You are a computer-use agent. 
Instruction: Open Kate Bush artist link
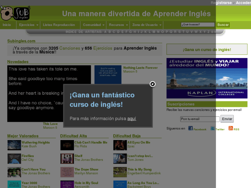[x=29, y=146]
